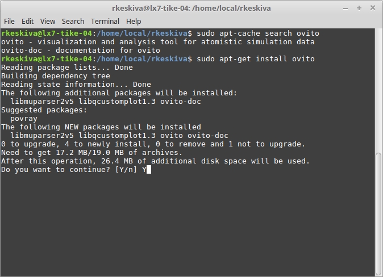Click the 'Do you want to continue?' prompt
This screenshot has height=277, width=383.
tap(56, 170)
